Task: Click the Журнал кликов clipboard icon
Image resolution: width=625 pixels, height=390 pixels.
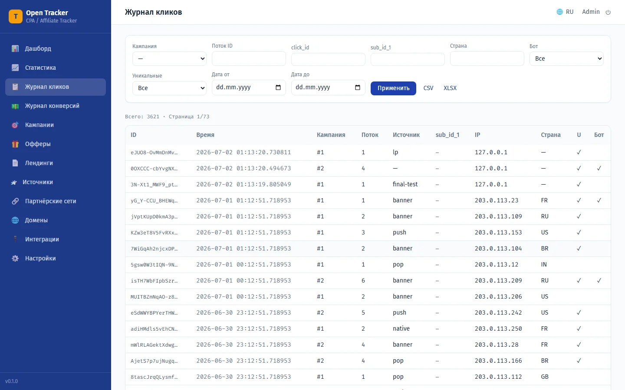Action: point(15,87)
